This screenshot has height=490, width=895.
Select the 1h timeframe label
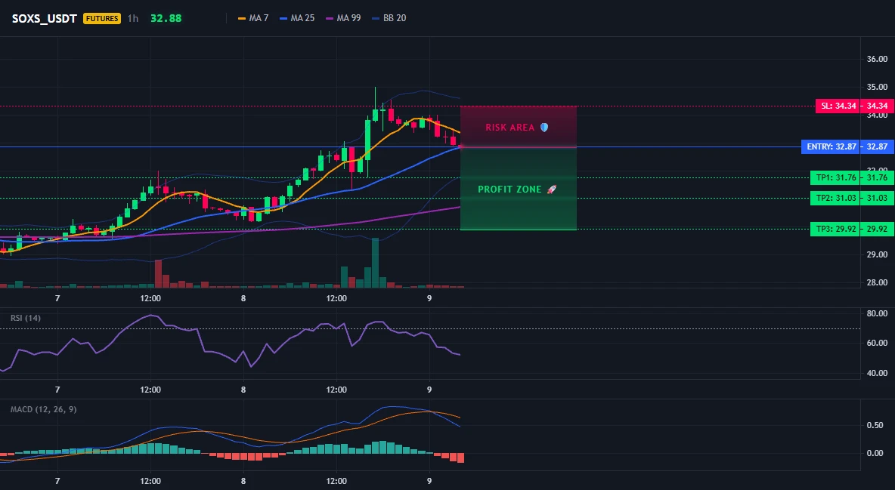point(132,18)
